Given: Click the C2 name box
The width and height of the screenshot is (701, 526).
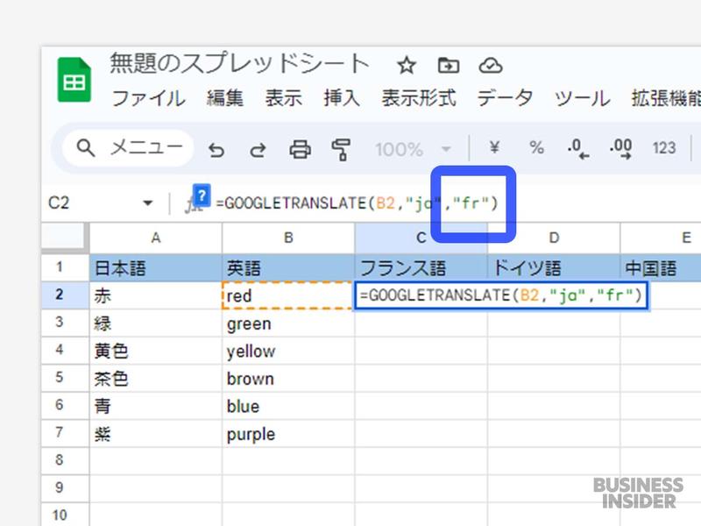Looking at the screenshot, I should pyautogui.click(x=59, y=203).
